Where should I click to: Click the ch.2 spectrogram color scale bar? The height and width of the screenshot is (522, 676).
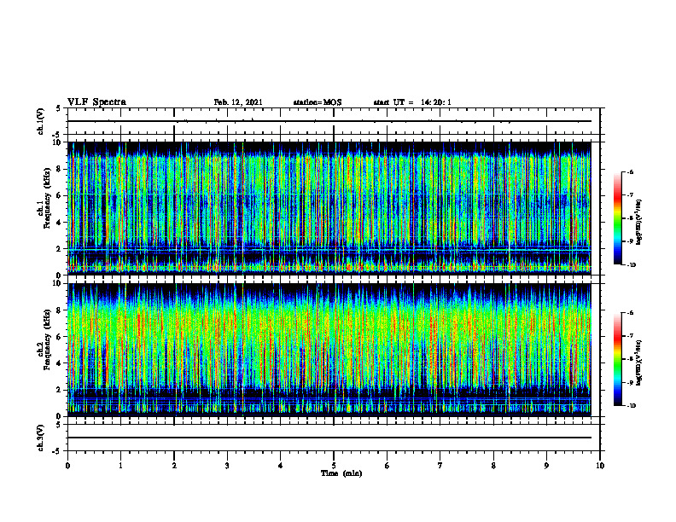pos(617,359)
